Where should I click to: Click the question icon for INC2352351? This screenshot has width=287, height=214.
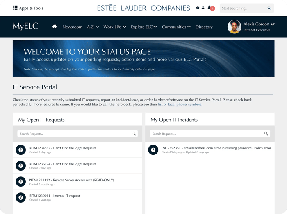coord(153,150)
